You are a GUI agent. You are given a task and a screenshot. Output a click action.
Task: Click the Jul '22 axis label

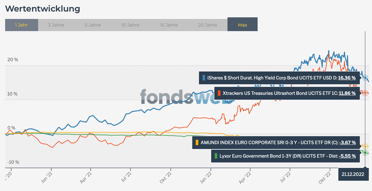click(x=285, y=178)
